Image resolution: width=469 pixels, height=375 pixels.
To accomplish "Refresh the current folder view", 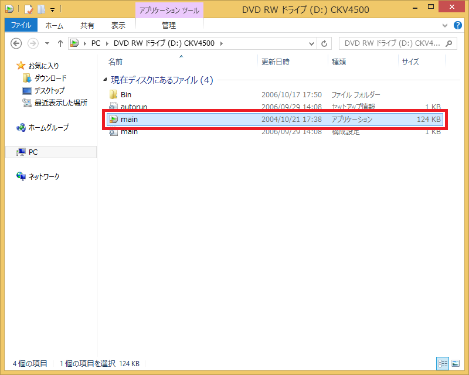I will pyautogui.click(x=325, y=43).
